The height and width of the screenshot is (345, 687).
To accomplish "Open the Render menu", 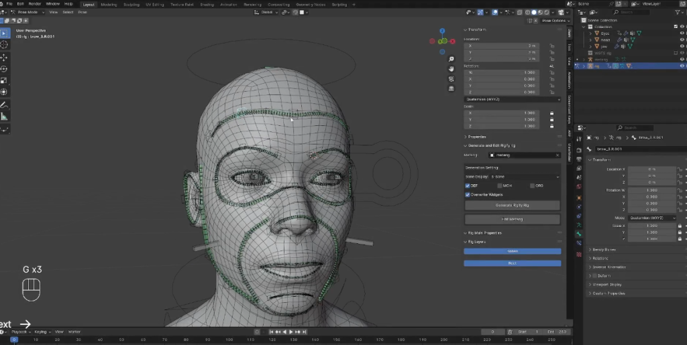I will tap(34, 4).
